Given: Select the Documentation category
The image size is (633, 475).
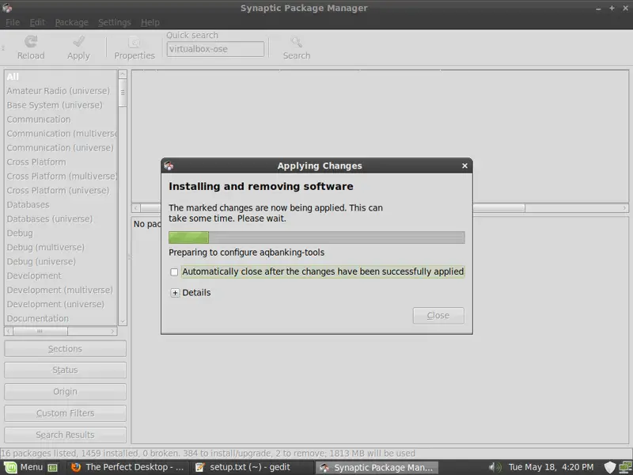Looking at the screenshot, I should point(61,318).
